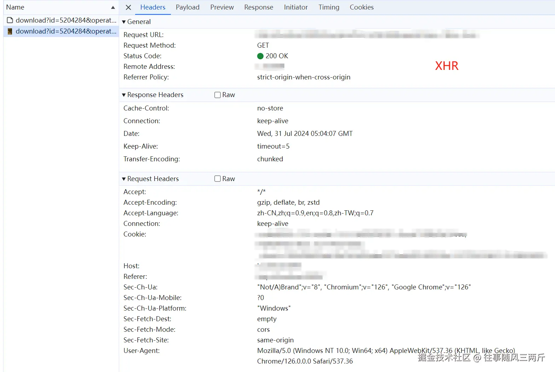
Task: Click the document icon of first download request
Action: click(10, 20)
